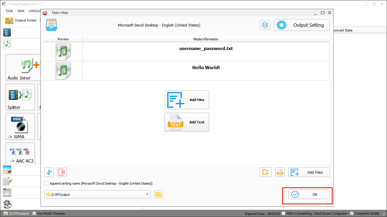Viewport: 387px width, 217px height.
Task: Select the -> WMA conversion tool
Action: click(x=20, y=127)
